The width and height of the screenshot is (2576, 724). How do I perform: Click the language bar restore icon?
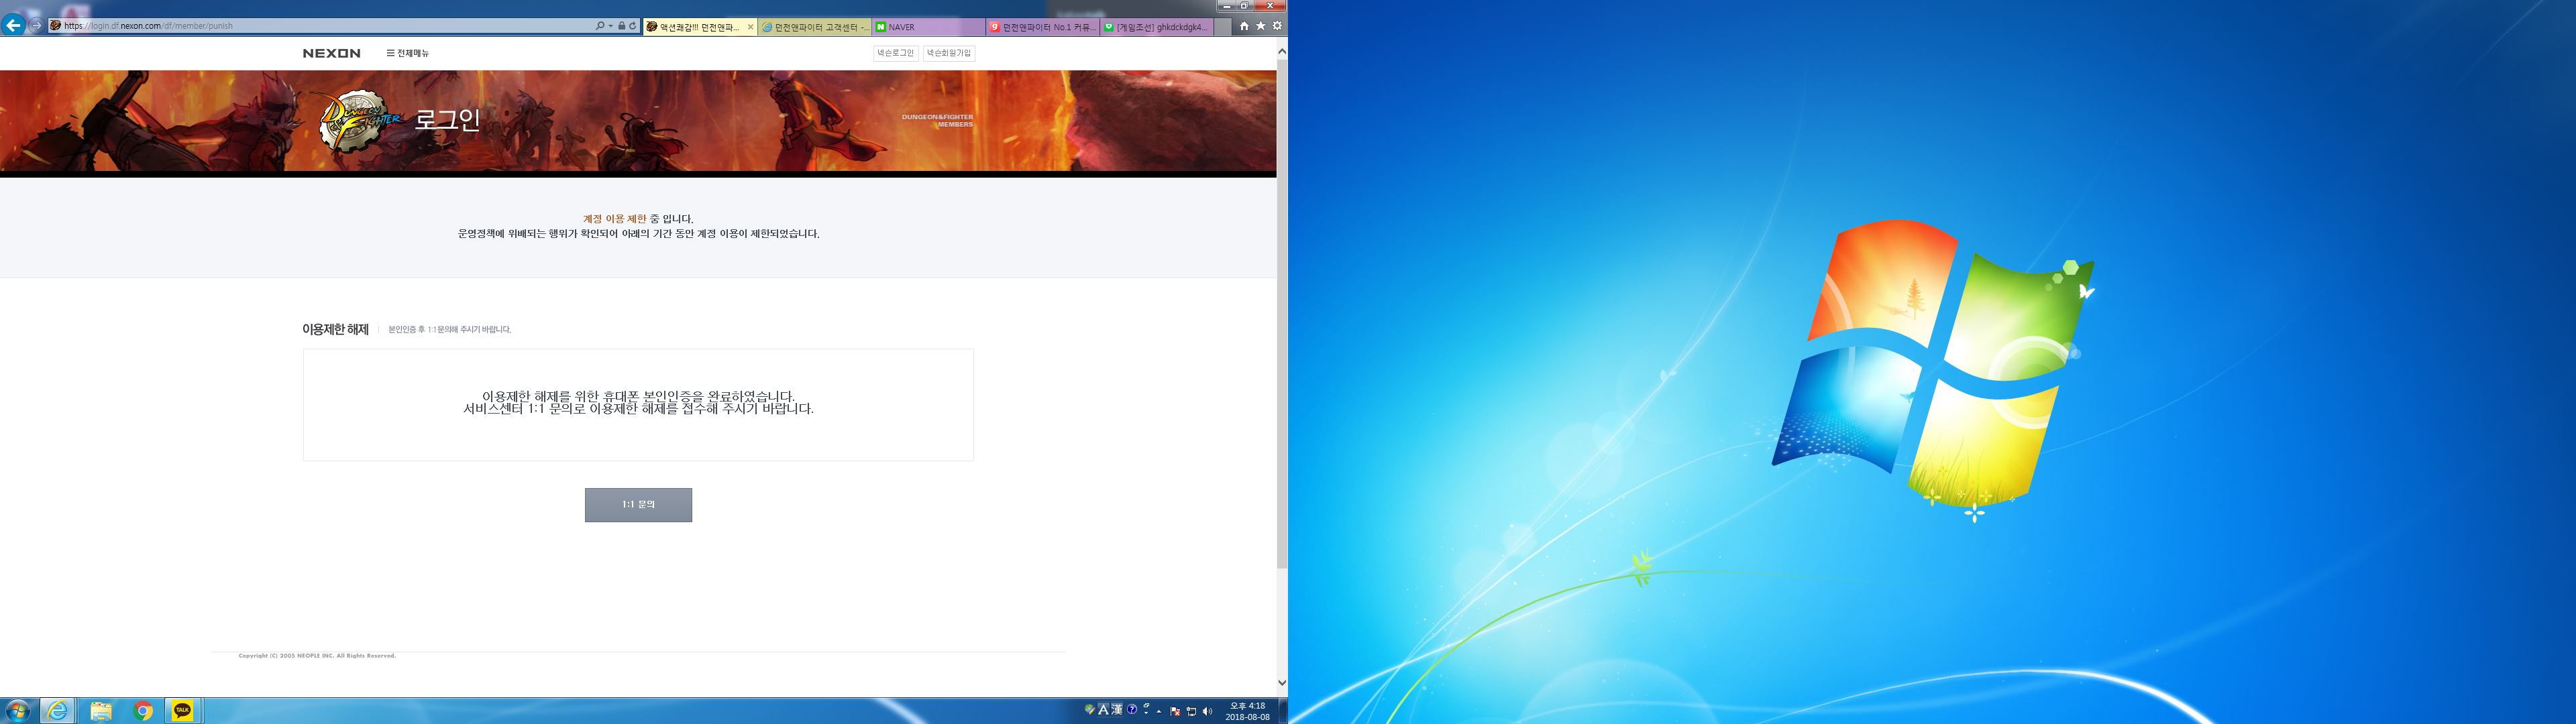click(x=1146, y=706)
